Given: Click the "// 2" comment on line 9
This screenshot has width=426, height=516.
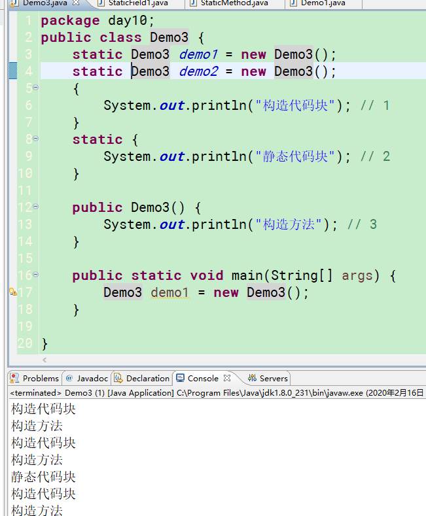Looking at the screenshot, I should [x=375, y=157].
